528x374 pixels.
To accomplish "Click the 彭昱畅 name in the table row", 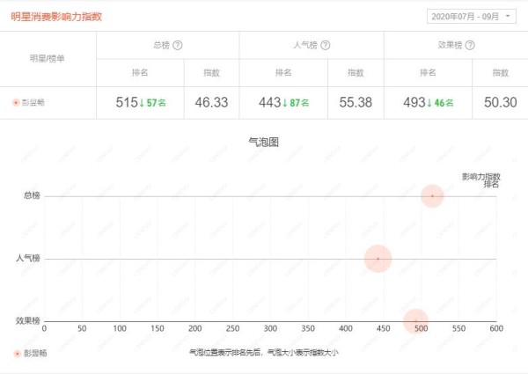I will tap(36, 103).
